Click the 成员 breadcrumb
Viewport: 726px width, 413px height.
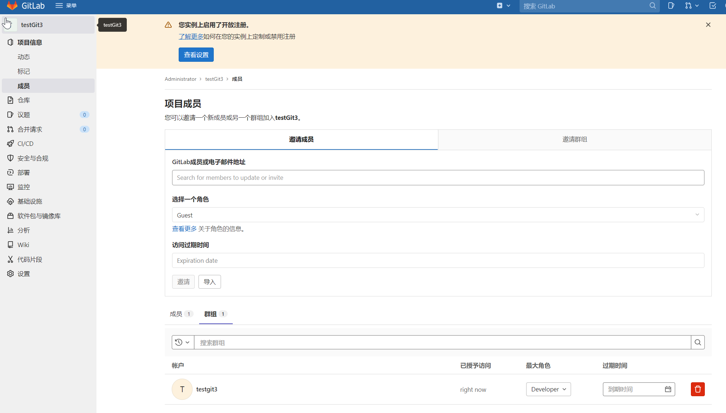point(237,79)
